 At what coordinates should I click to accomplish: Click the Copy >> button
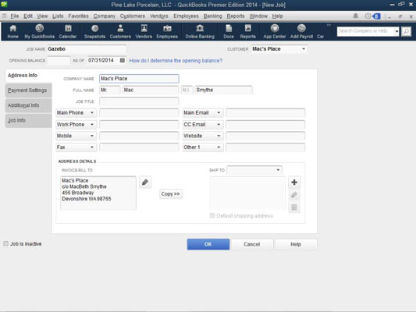click(171, 193)
